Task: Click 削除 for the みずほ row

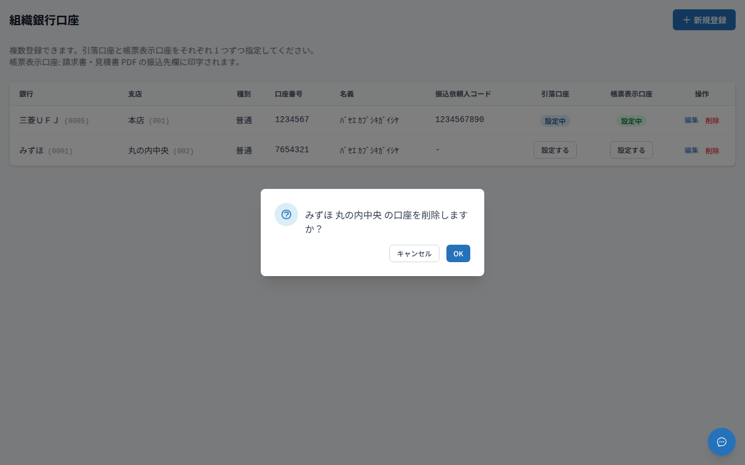Action: [x=712, y=151]
